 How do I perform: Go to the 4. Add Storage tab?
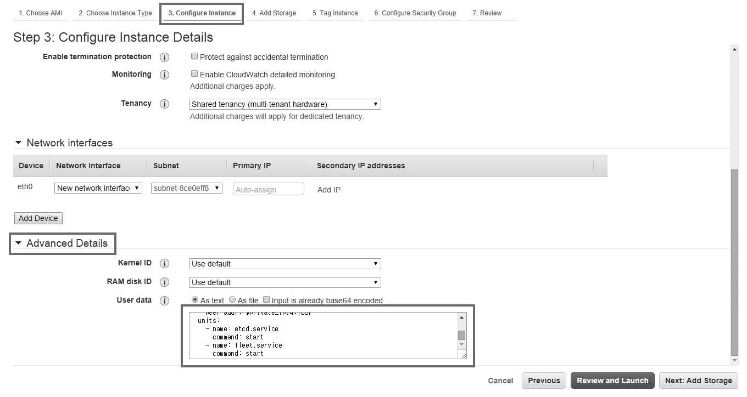coord(274,13)
